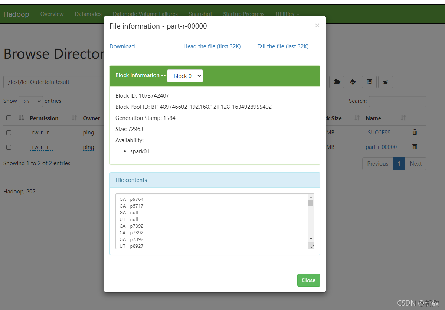Click the spark01 availability entry
Image resolution: width=445 pixels, height=310 pixels.
click(x=140, y=151)
